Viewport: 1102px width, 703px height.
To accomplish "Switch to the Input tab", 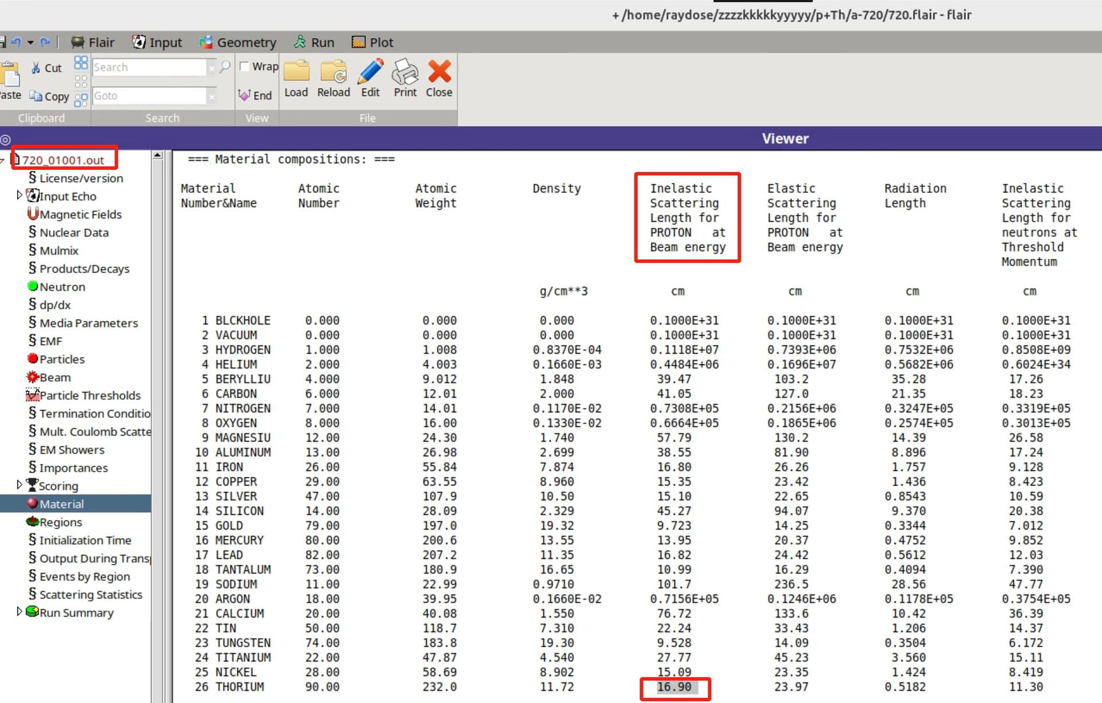I will 157,42.
